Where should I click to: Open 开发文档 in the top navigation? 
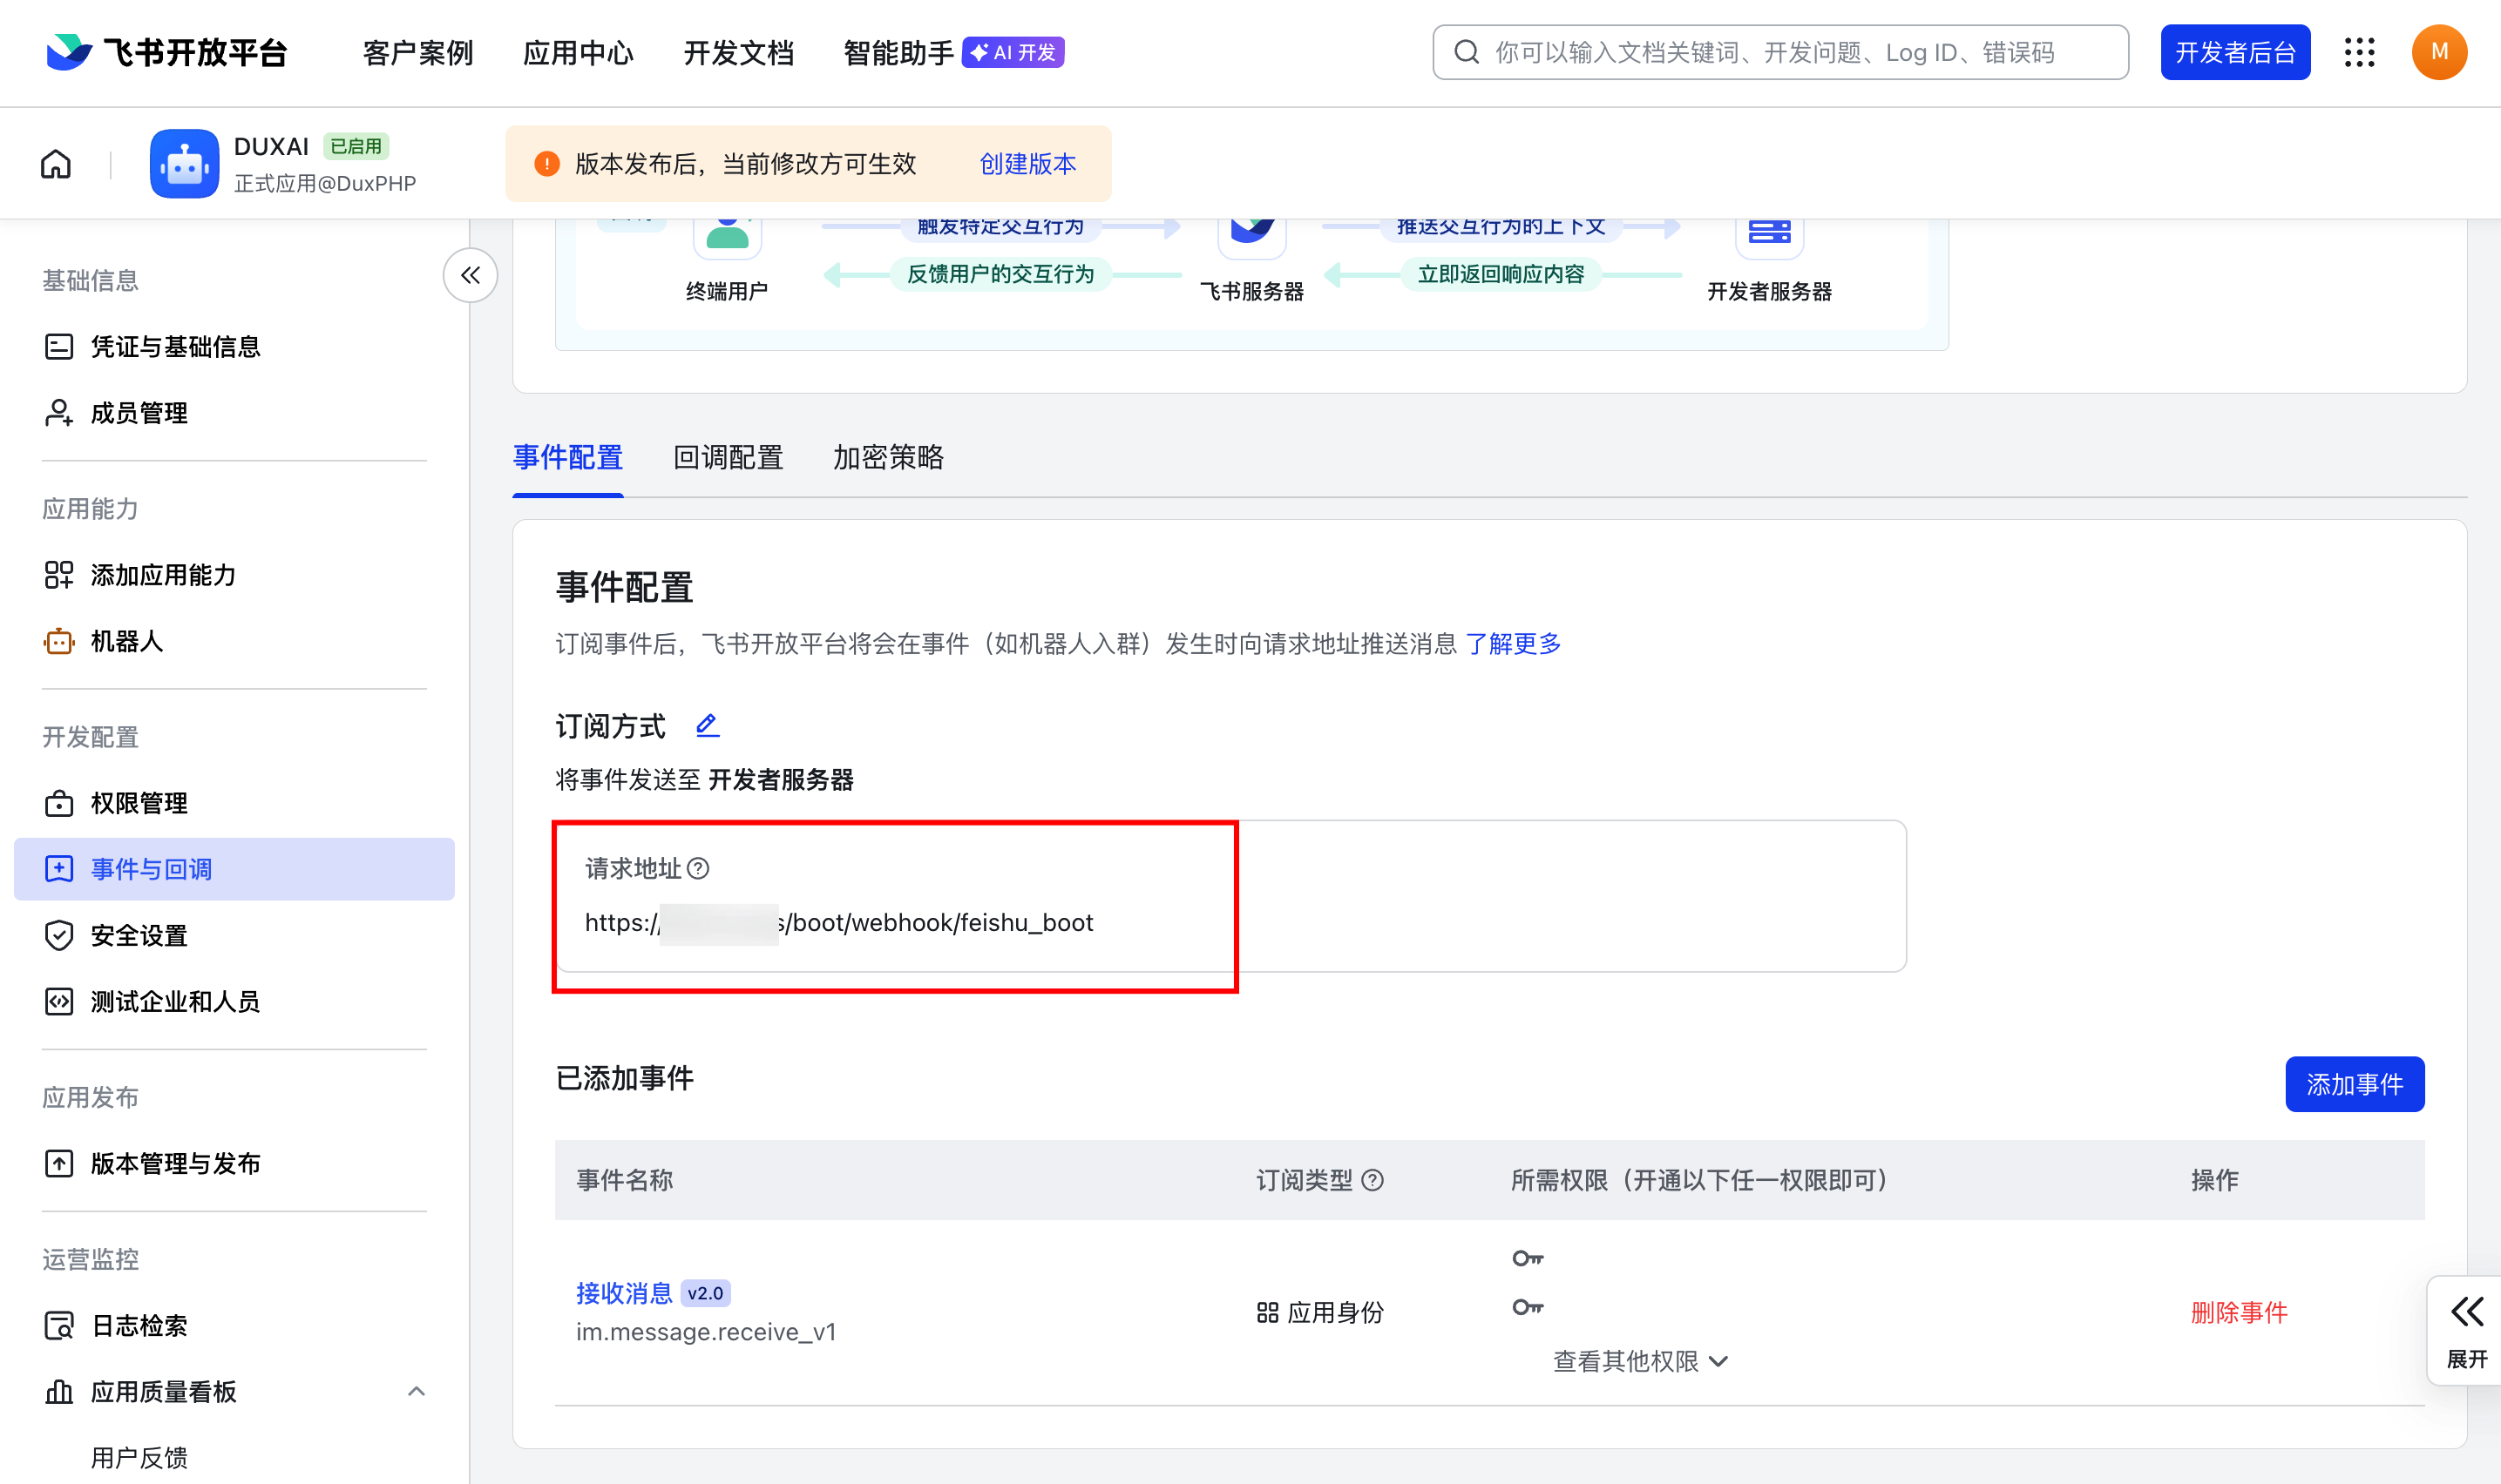click(737, 52)
